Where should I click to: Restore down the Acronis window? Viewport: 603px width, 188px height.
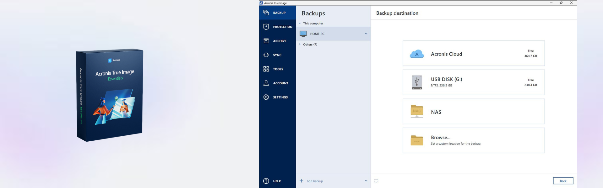point(561,3)
